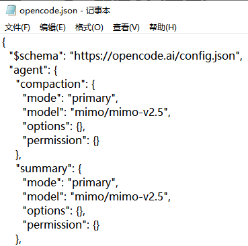Click compaction's "mimo/mimo-v2.5" model value
The width and height of the screenshot is (248, 246).
(x=119, y=112)
